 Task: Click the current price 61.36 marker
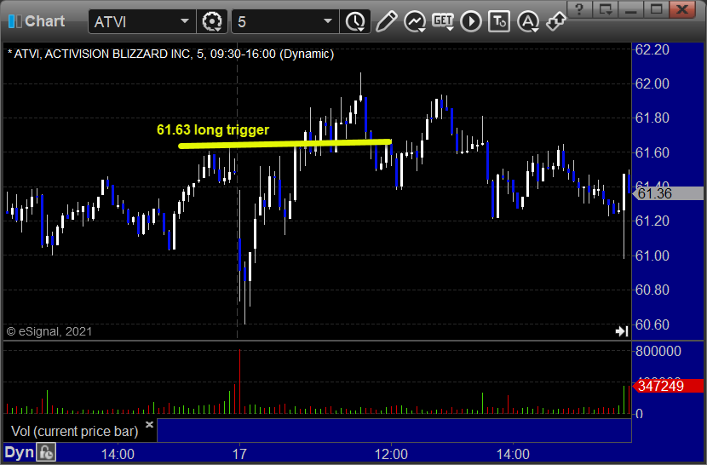tap(669, 193)
